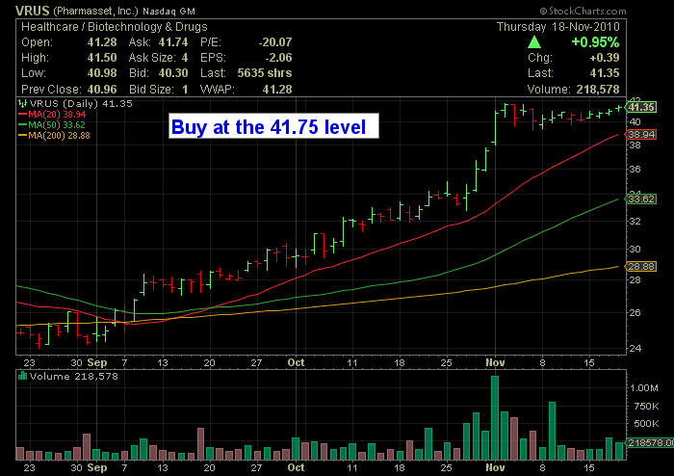This screenshot has height=476, width=674.
Task: Click the Oct label on the price time axis
Action: tap(297, 361)
